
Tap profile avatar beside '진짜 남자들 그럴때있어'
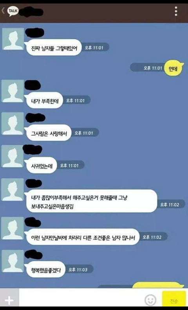click(13, 39)
